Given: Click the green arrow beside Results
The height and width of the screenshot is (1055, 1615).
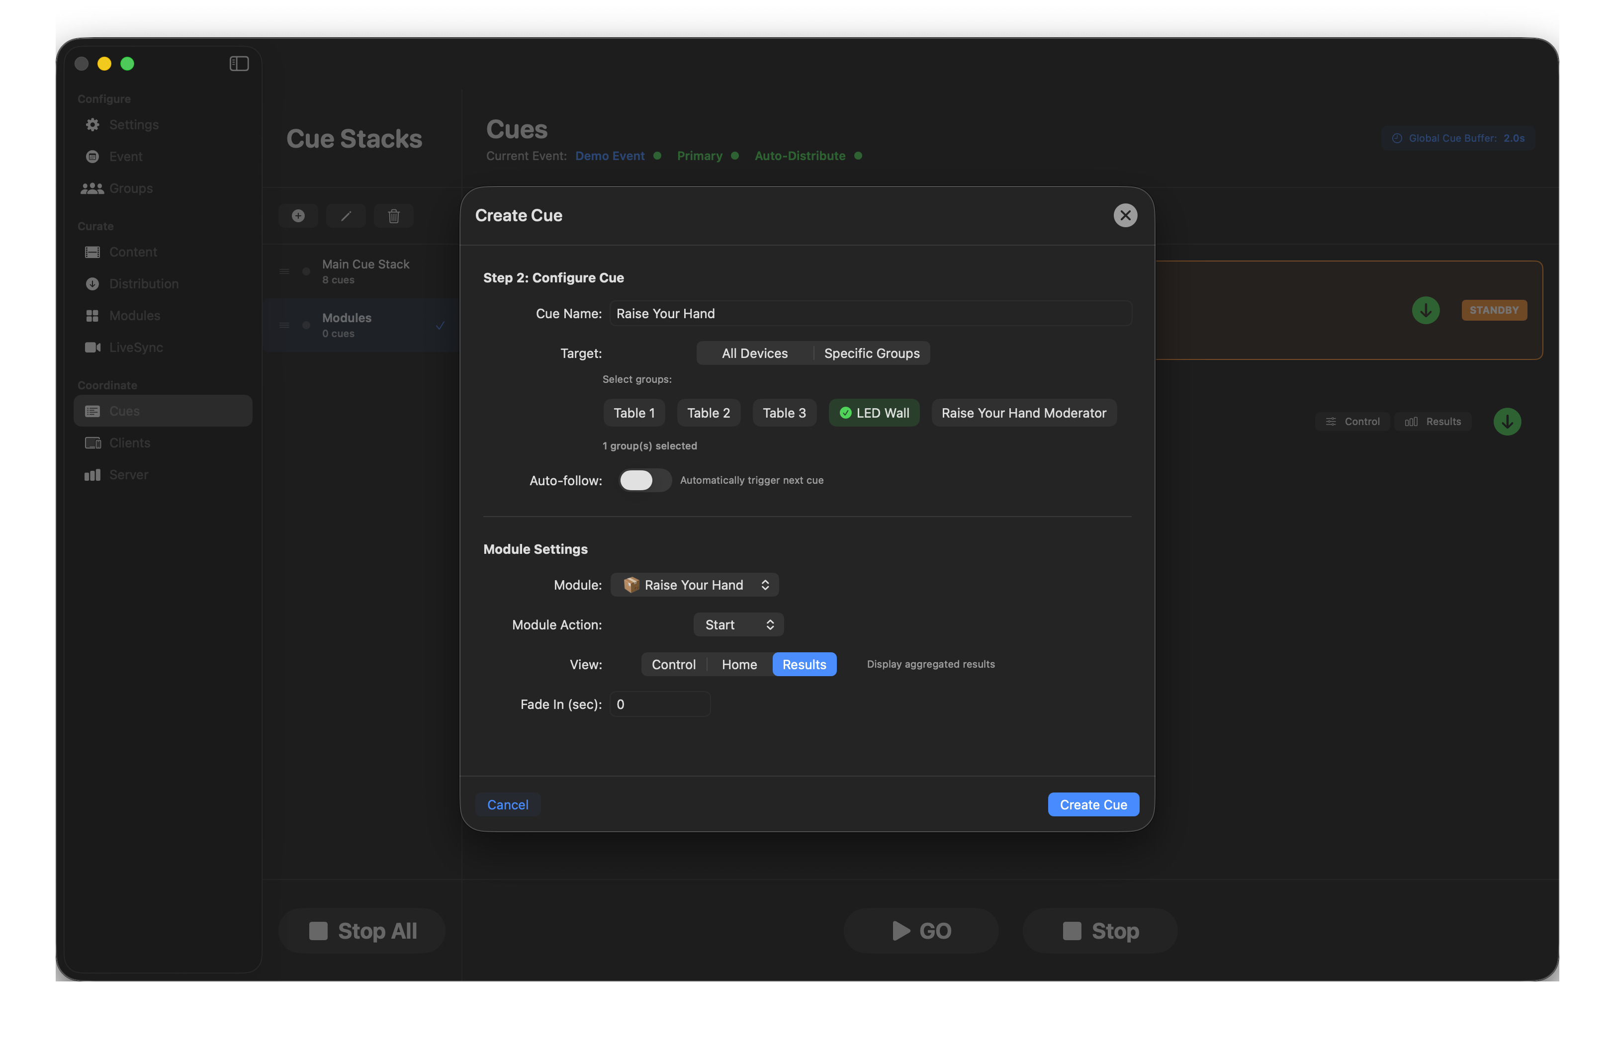Looking at the screenshot, I should 1507,422.
